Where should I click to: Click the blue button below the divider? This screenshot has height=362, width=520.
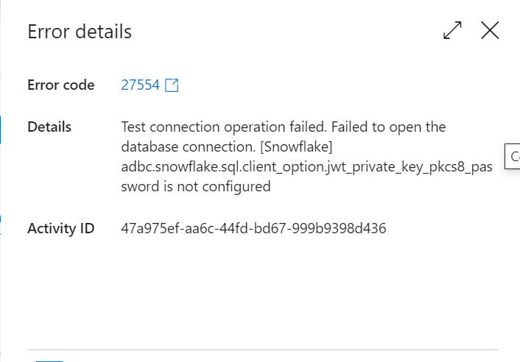(49, 361)
